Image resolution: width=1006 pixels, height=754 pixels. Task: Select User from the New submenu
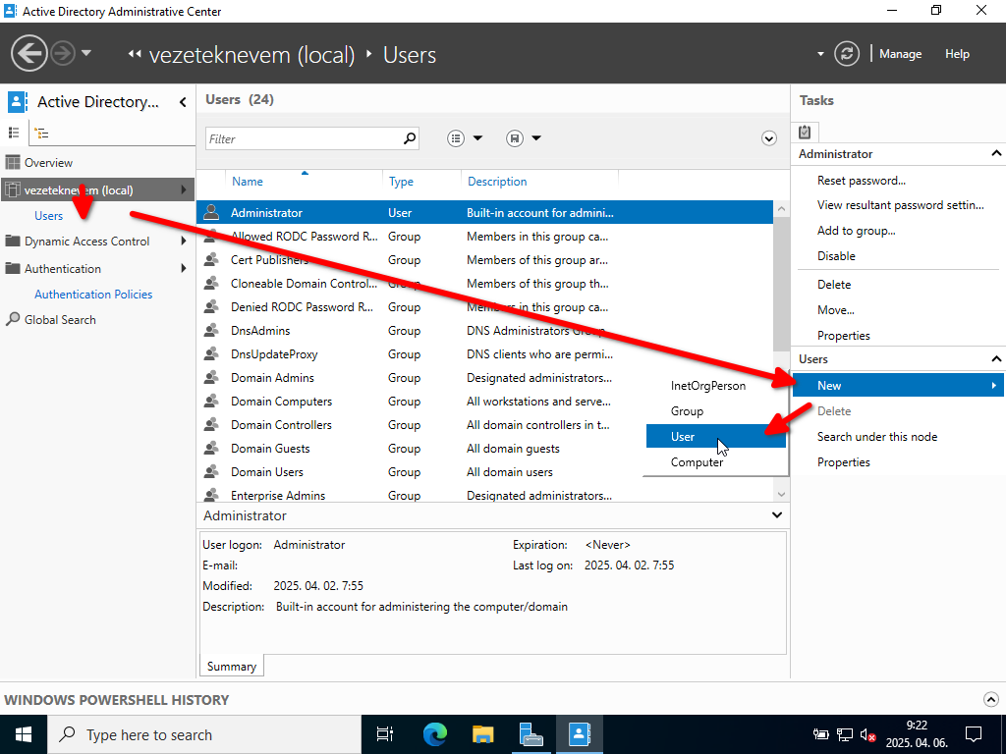683,437
